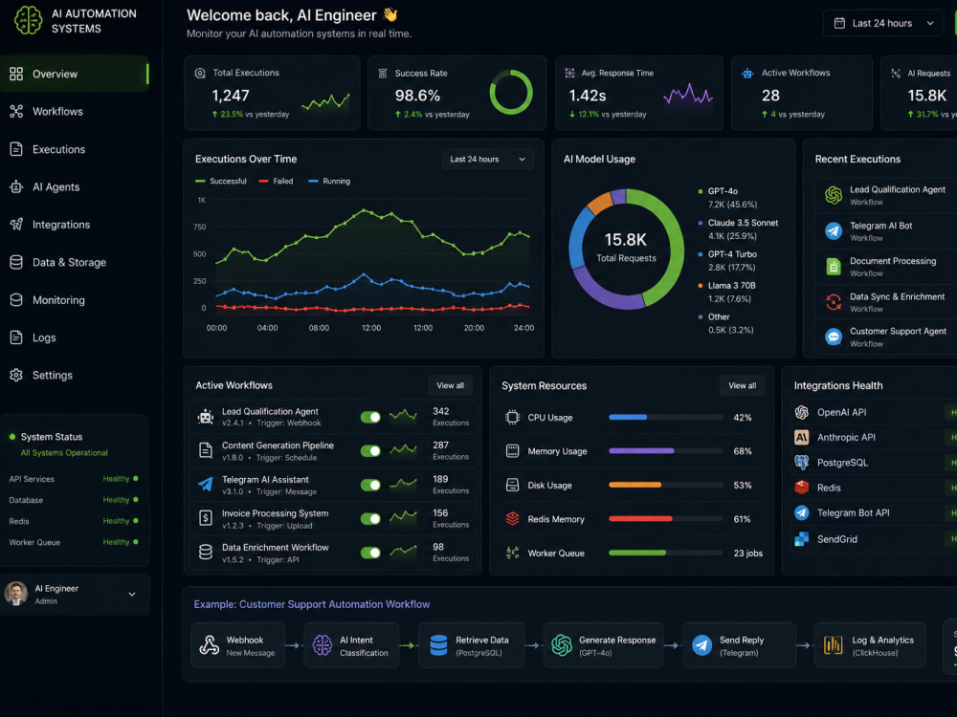
Task: Click the Webhook New Message workflow node
Action: [x=238, y=645]
